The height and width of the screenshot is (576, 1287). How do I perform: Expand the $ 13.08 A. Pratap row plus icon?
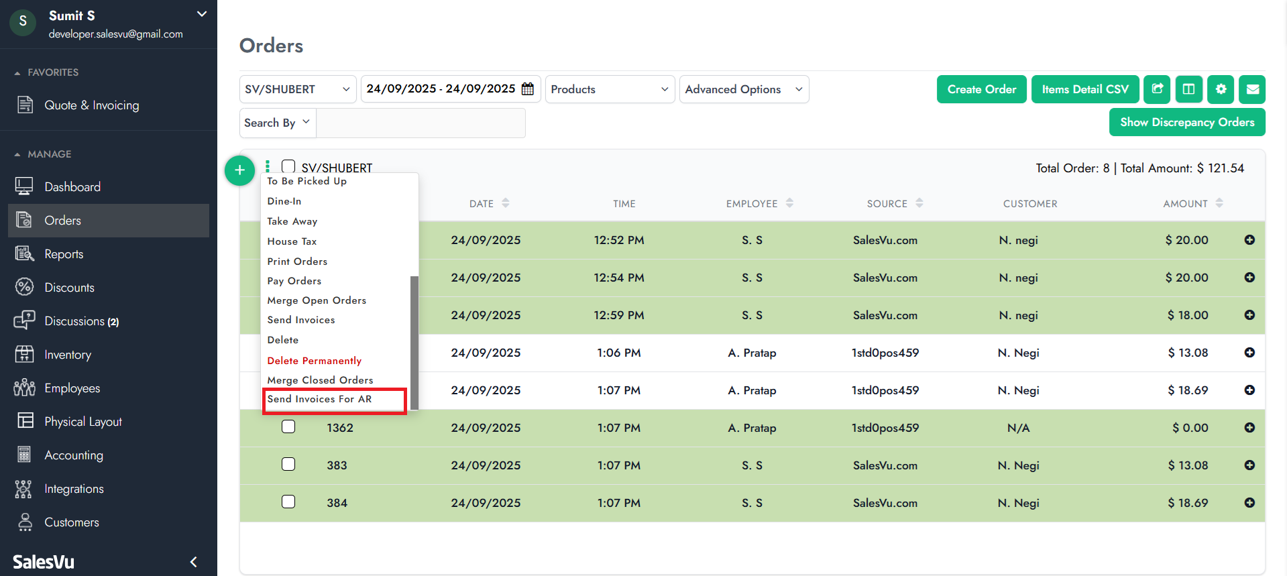[x=1249, y=353]
